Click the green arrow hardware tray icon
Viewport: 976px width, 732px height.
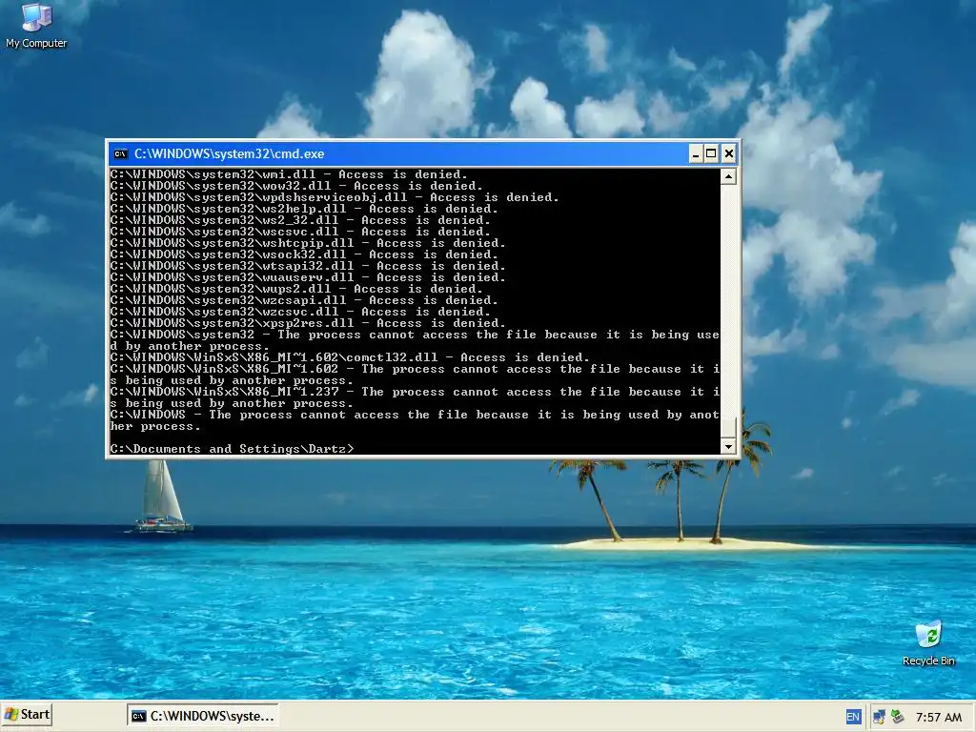897,717
